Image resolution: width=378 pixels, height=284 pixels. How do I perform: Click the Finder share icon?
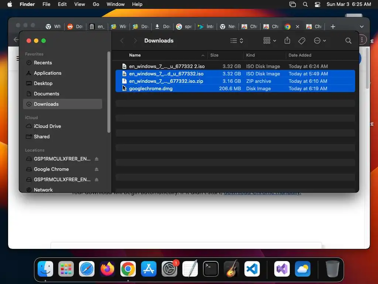(287, 41)
